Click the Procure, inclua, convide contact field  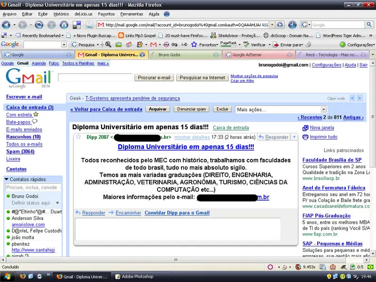(33, 187)
